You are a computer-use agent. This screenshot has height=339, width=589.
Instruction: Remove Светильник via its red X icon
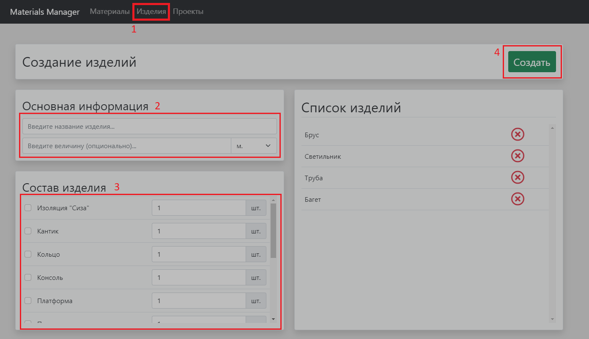click(x=518, y=156)
